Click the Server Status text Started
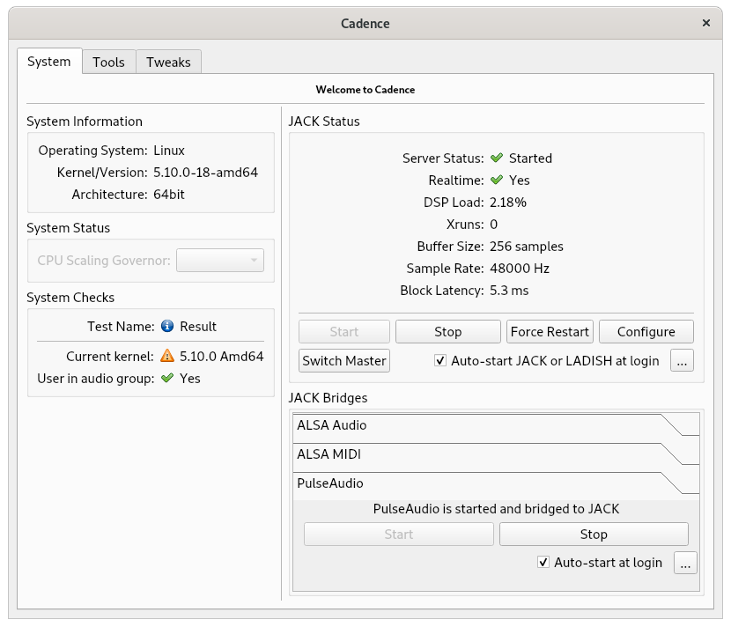 pyautogui.click(x=530, y=158)
